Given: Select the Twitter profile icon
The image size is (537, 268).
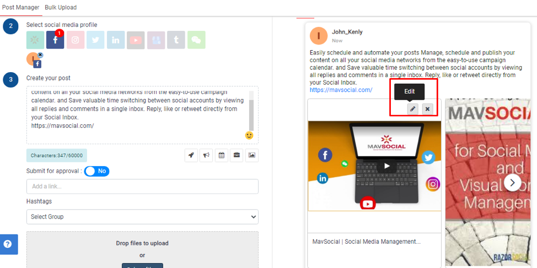Looking at the screenshot, I should click(95, 40).
